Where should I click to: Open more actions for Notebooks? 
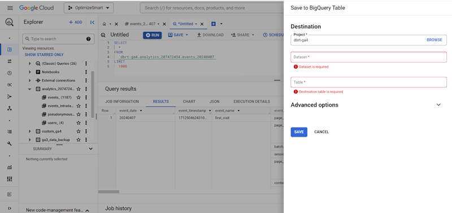(86, 72)
